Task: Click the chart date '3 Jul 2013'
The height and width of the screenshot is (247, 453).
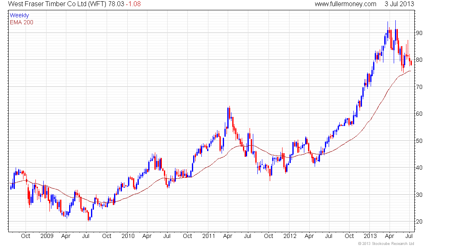Action: coord(399,4)
